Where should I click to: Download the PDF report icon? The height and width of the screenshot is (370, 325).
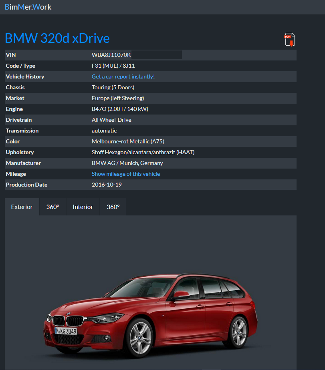(290, 40)
